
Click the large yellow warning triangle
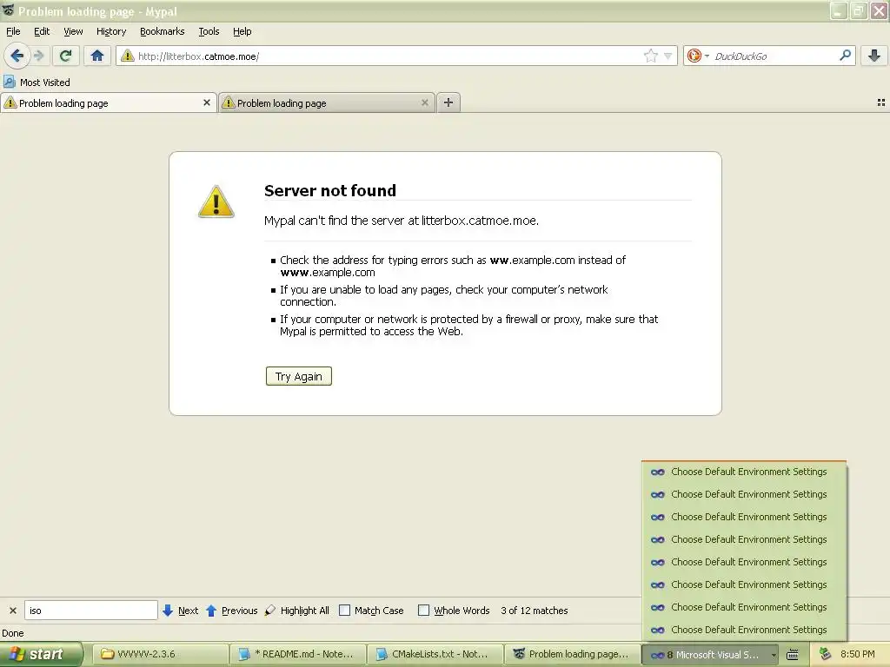216,201
